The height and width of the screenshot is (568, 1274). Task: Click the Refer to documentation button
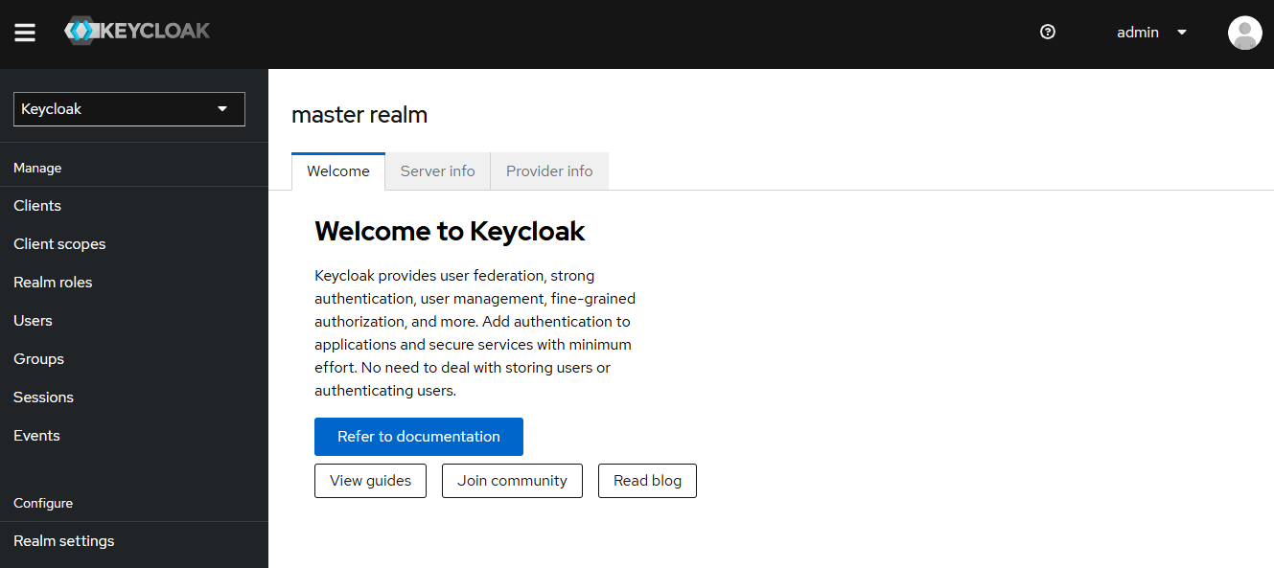point(418,436)
